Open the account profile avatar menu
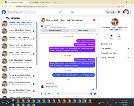Screen dimensions: 134x106 pyautogui.click(x=129, y=12)
